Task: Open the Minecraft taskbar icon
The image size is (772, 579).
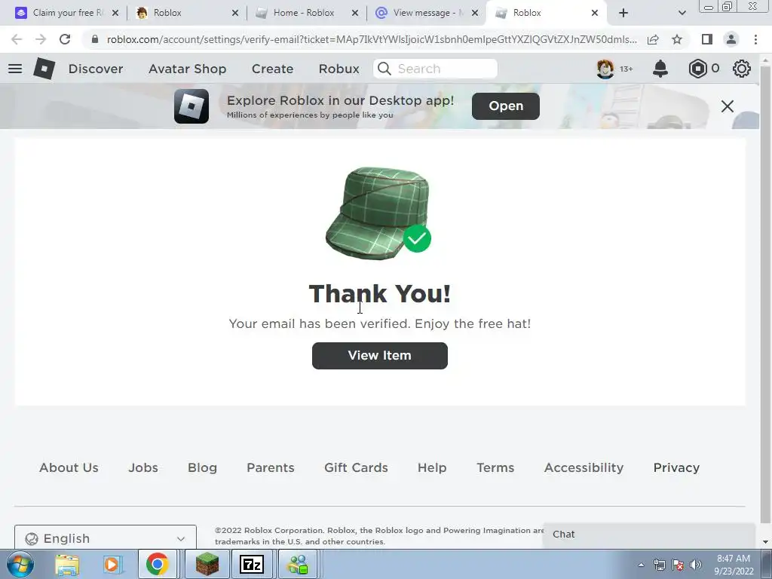Action: pyautogui.click(x=207, y=565)
